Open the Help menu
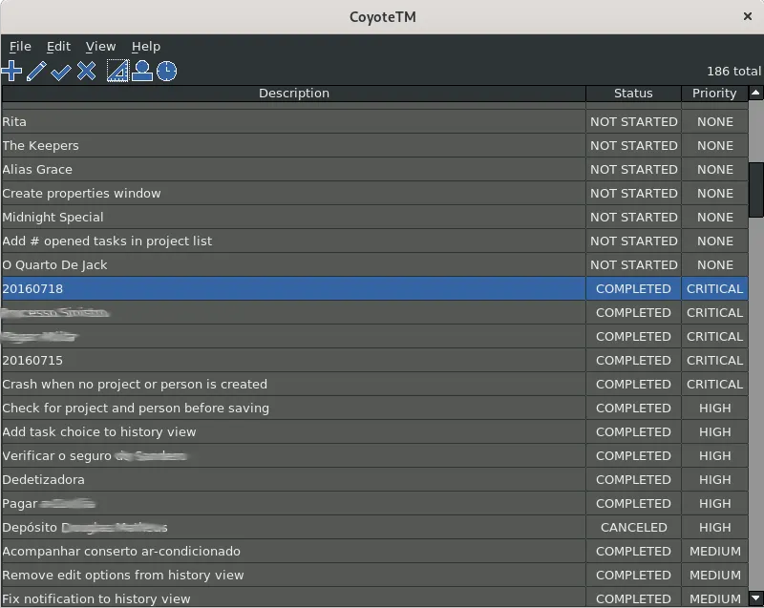 (x=146, y=46)
